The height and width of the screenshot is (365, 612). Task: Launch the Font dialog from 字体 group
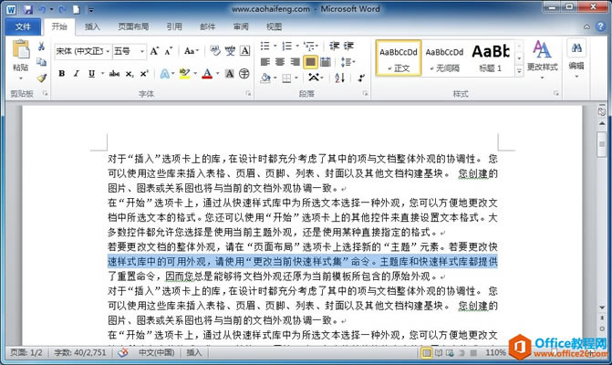[x=248, y=94]
